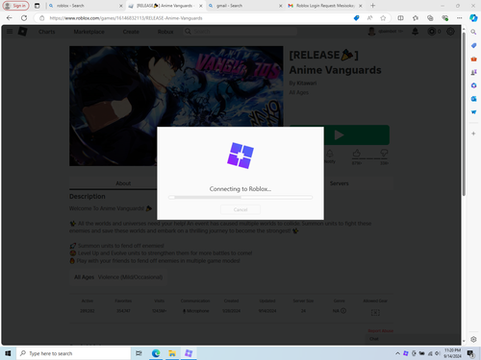Open File Explorer from taskbar

point(172,353)
